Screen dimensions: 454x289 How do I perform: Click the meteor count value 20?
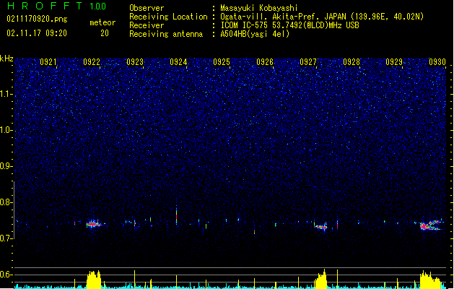coord(105,33)
